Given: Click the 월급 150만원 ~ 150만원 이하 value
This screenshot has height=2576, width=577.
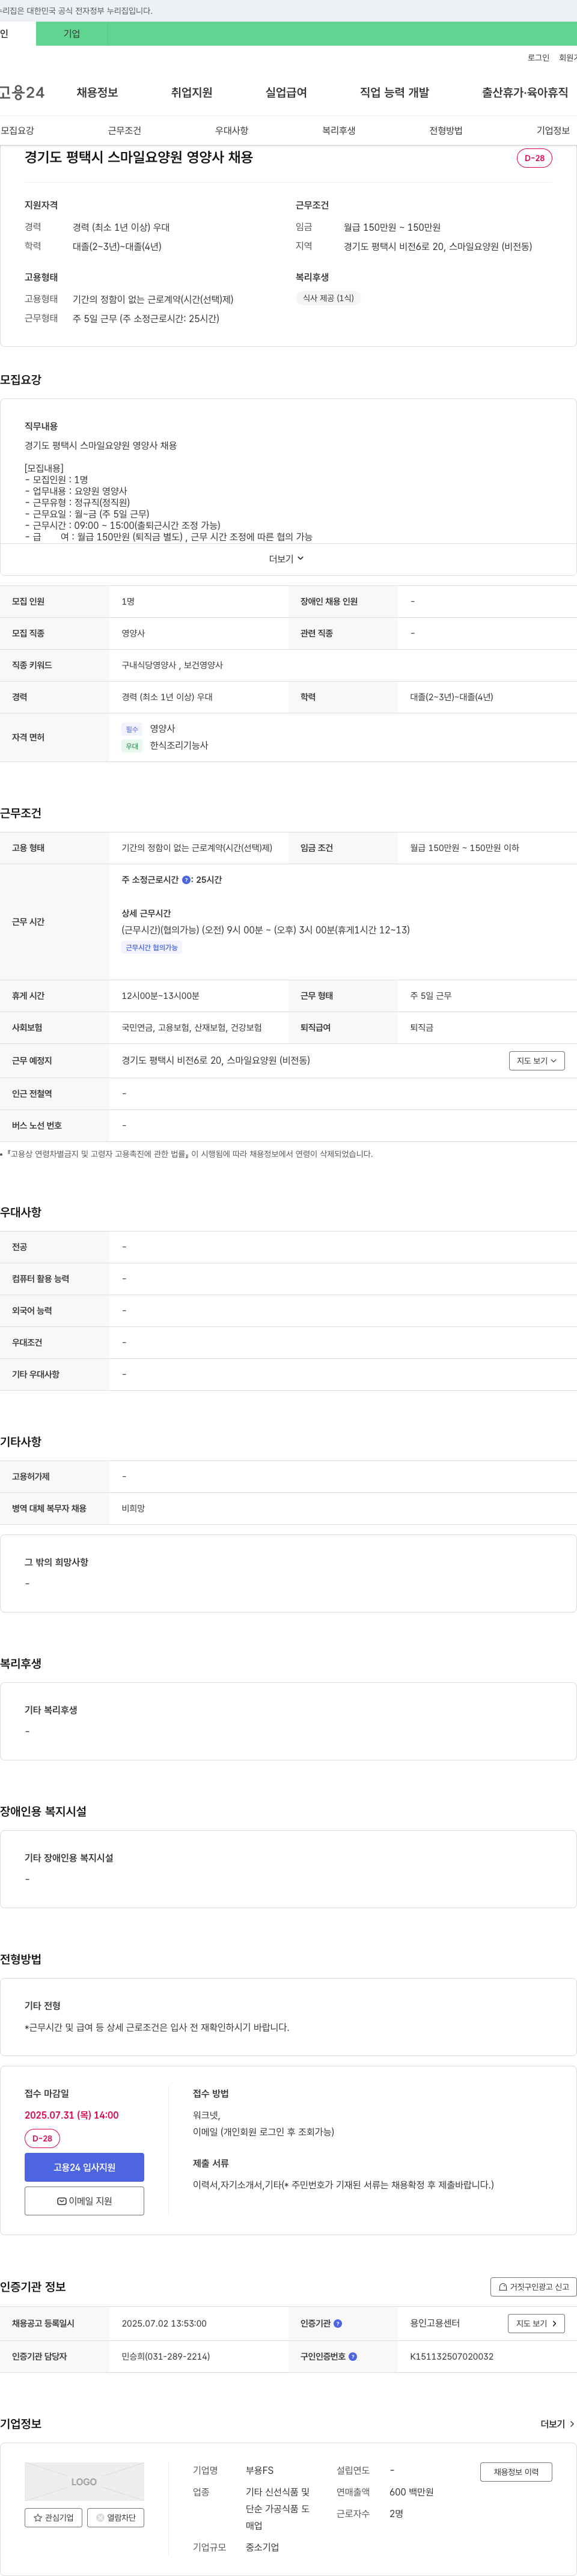Looking at the screenshot, I should 465,848.
